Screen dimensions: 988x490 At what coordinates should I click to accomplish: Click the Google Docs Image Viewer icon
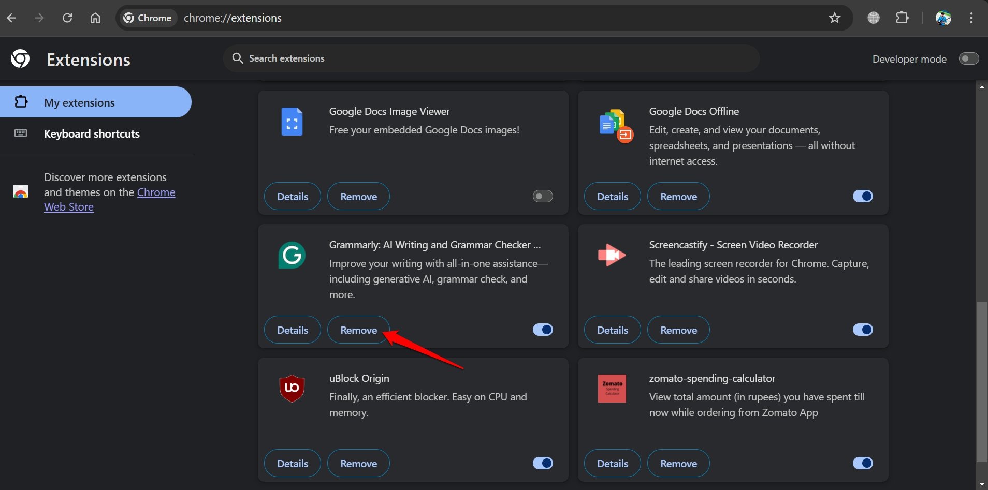coord(292,122)
